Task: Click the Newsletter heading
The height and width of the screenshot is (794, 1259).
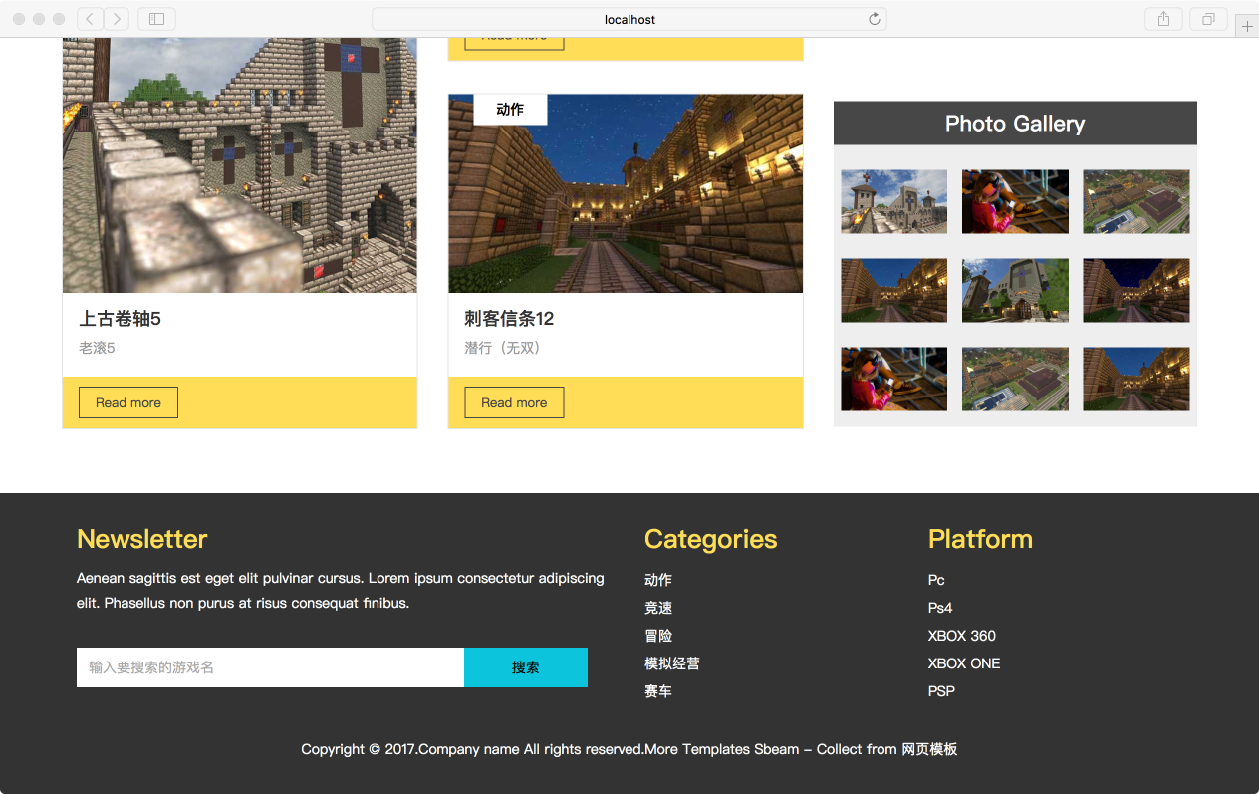Action: click(x=142, y=539)
